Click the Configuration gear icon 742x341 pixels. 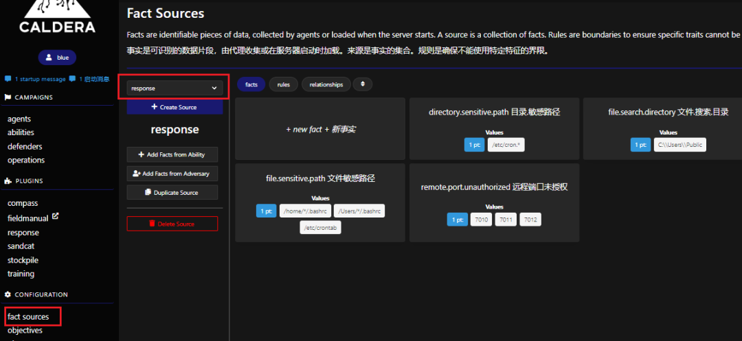[x=8, y=294]
